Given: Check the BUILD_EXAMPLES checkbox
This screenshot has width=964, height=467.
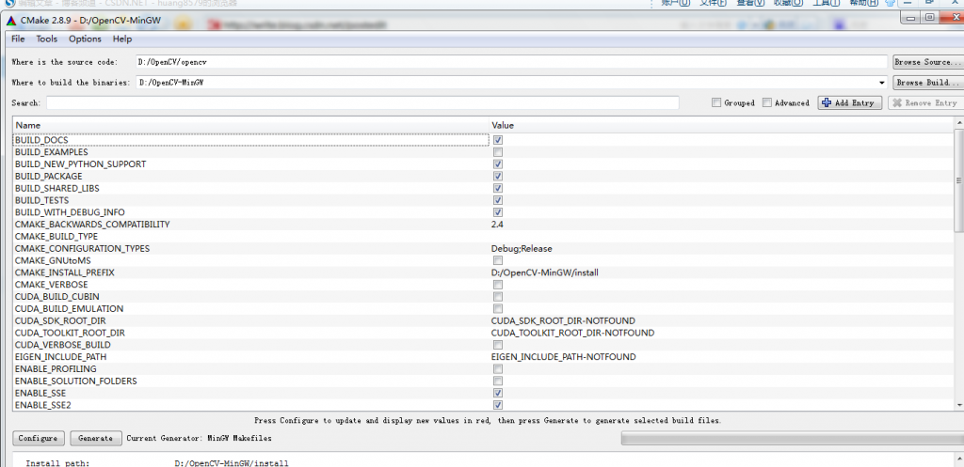Looking at the screenshot, I should point(498,152).
